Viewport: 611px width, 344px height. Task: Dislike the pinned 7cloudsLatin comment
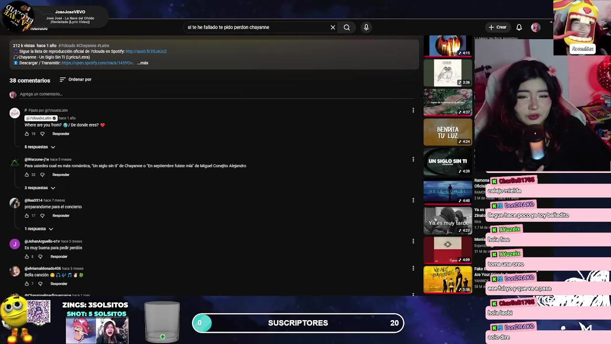coord(42,134)
